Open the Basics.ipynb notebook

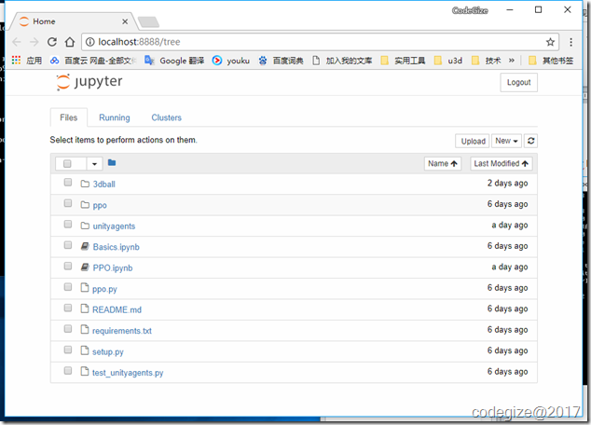coord(117,247)
